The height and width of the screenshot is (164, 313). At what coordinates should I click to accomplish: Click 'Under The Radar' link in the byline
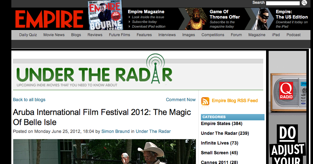pos(153,132)
